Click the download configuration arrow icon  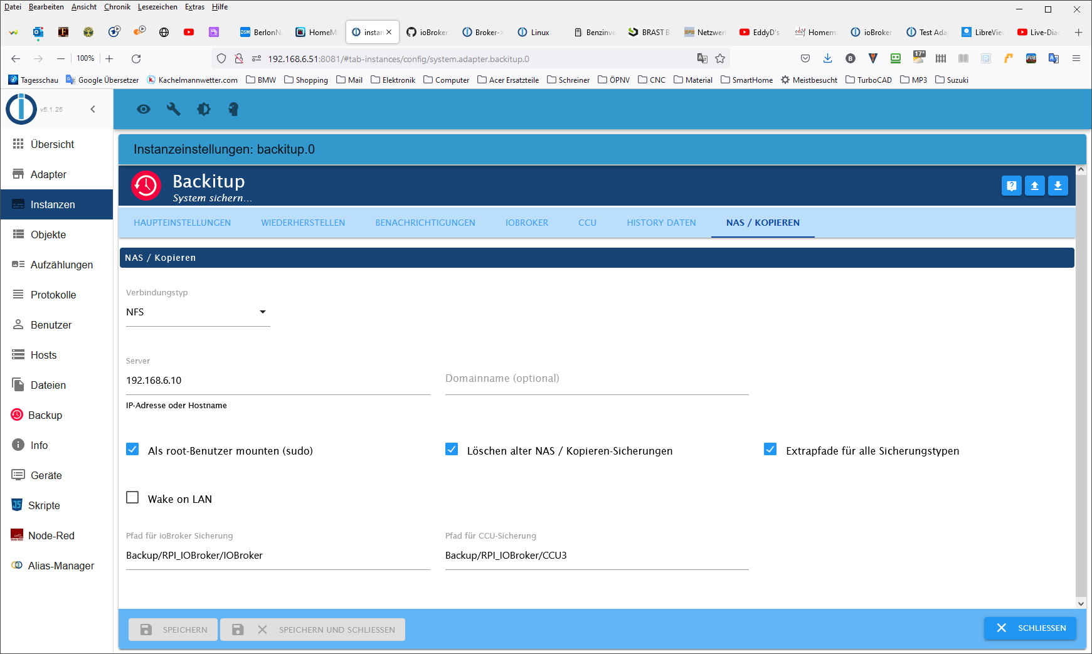tap(1058, 186)
